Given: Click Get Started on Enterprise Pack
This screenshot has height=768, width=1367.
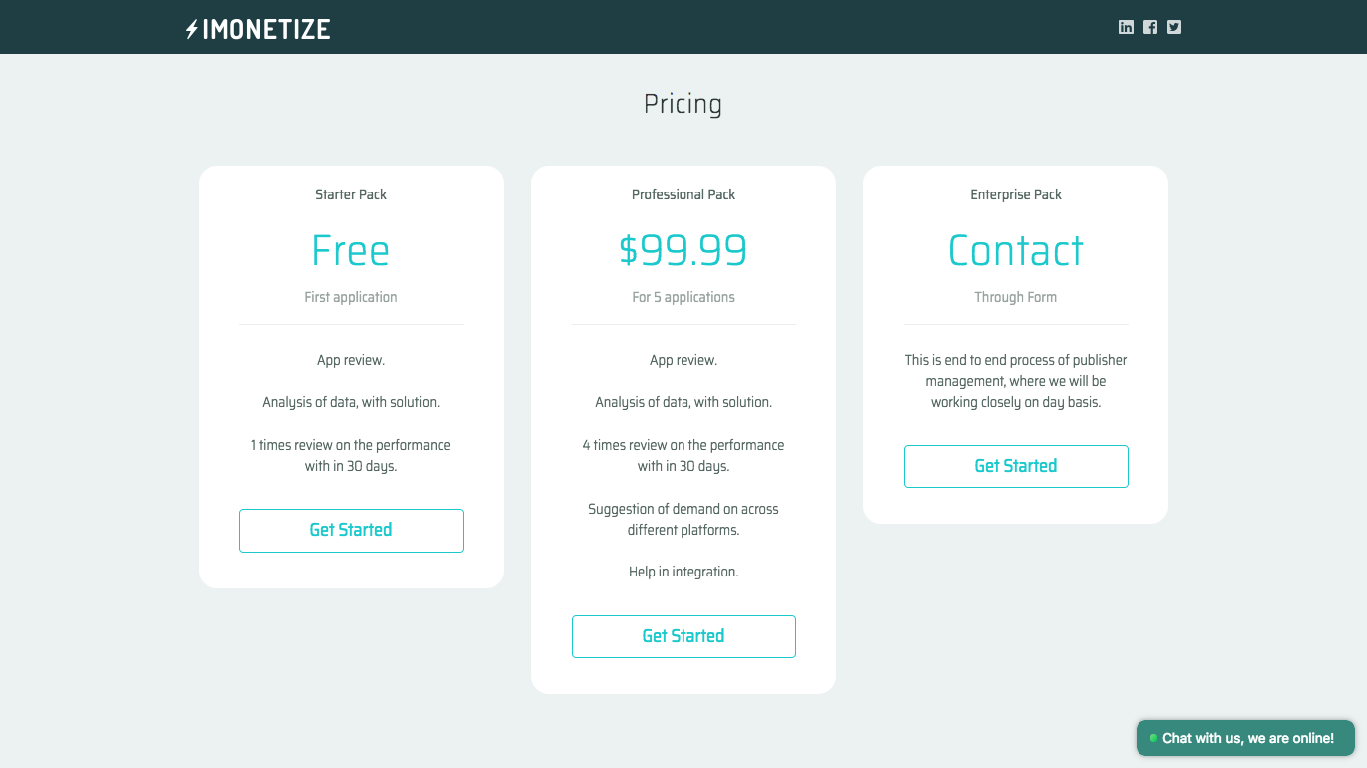Looking at the screenshot, I should [1016, 466].
